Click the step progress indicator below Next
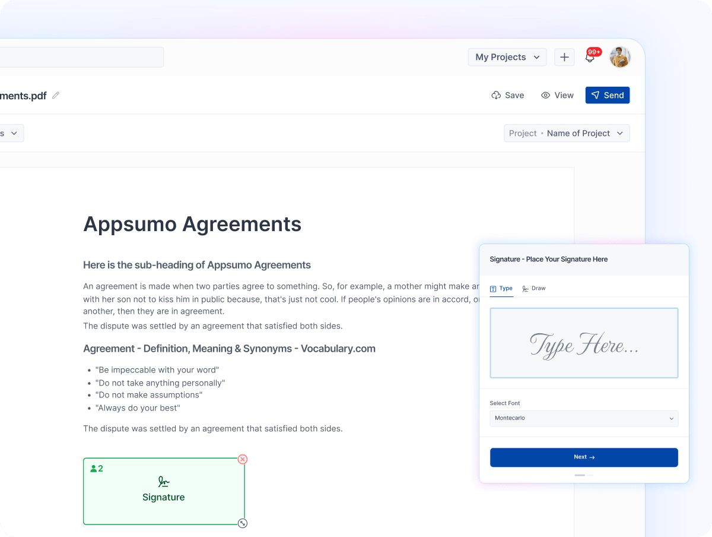Screen dimensions: 712x537 [584, 475]
